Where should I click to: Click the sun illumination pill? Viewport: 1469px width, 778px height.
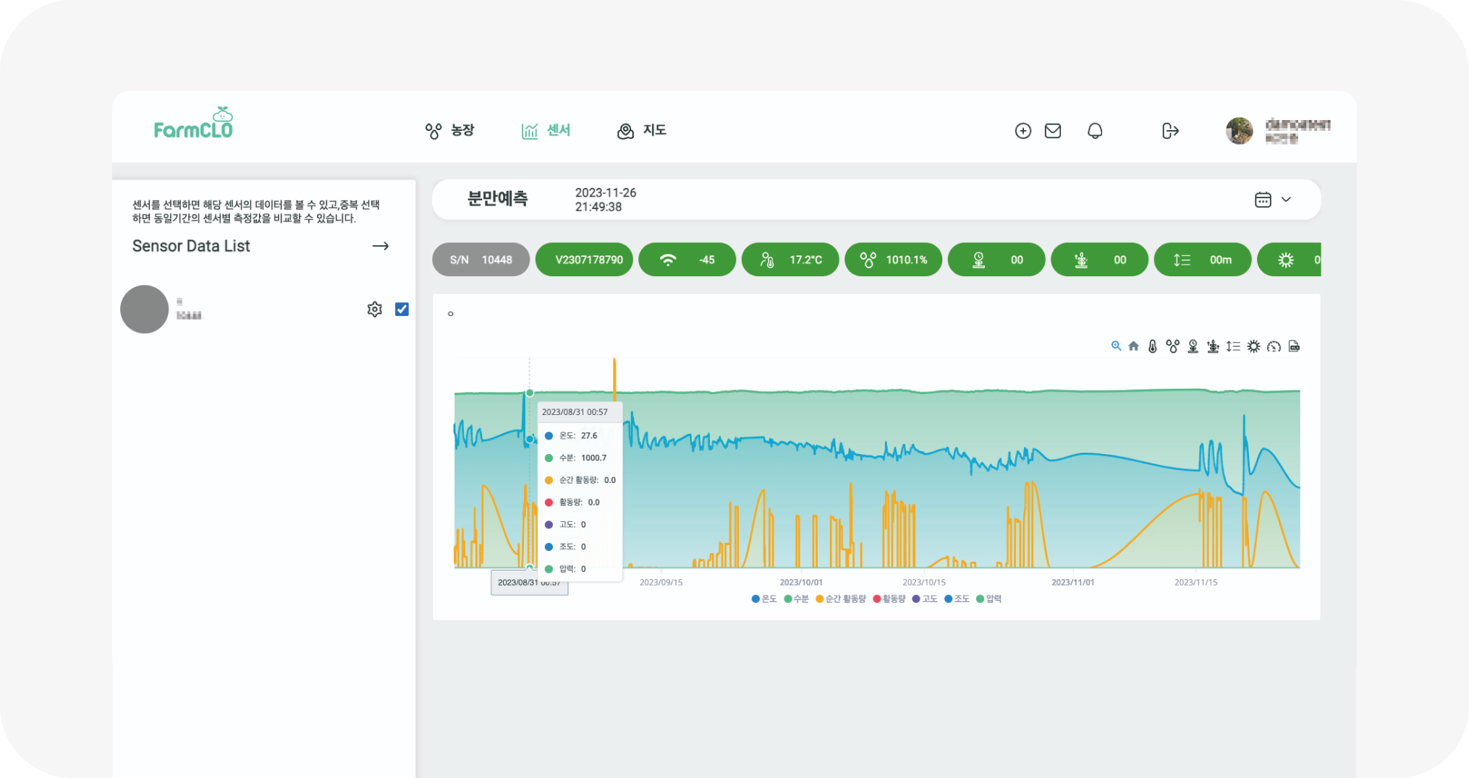[1290, 260]
